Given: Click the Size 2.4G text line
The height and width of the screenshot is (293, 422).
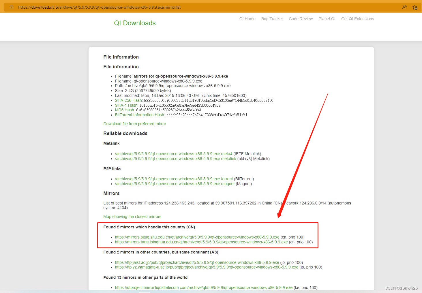Looking at the screenshot, I should tap(143, 91).
